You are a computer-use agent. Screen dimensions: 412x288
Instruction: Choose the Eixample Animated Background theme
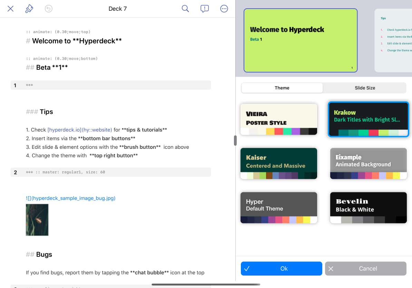click(369, 163)
